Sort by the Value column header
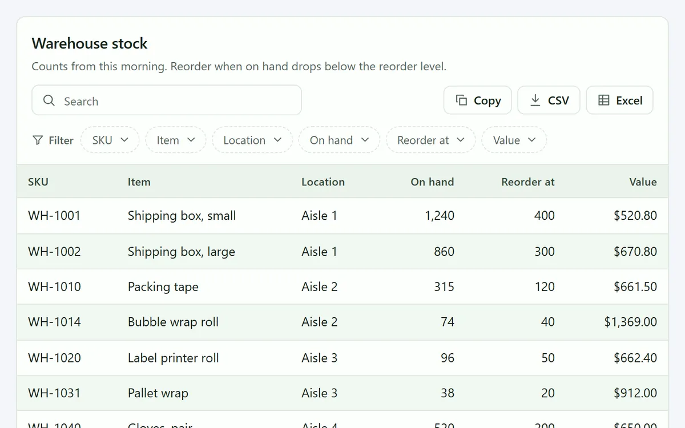Viewport: 685px width, 428px height. pyautogui.click(x=643, y=182)
